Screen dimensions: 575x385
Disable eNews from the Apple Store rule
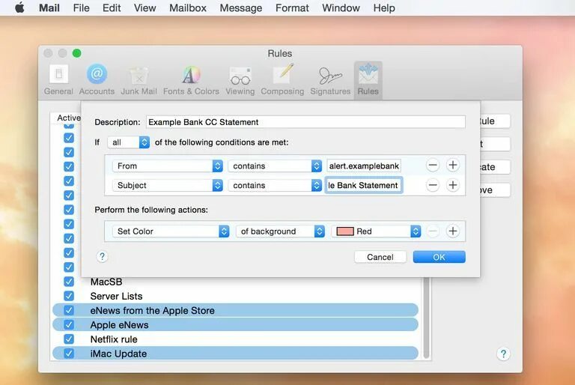69,310
